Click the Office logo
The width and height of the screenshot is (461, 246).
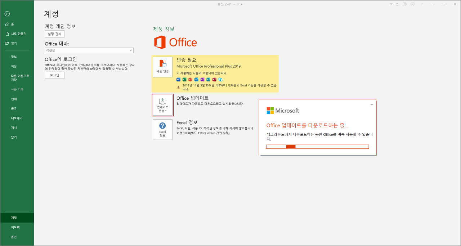pos(175,42)
